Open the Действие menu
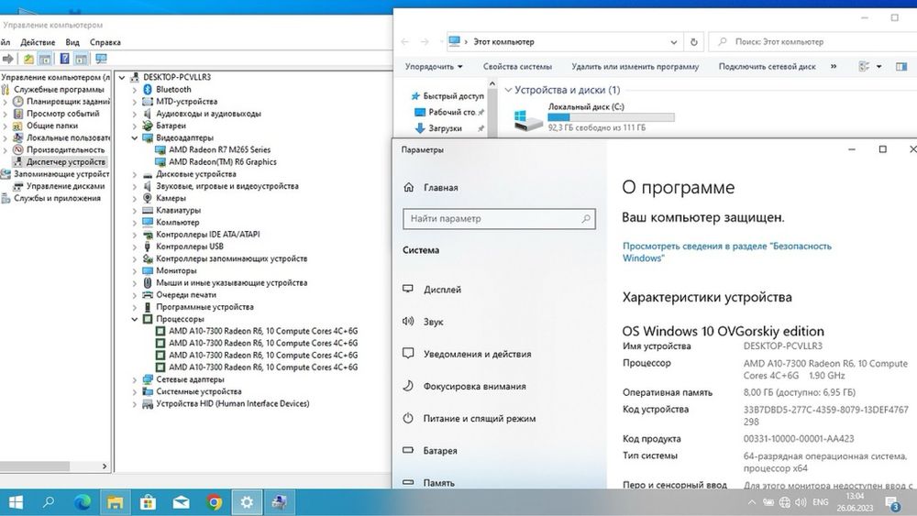 click(x=38, y=42)
